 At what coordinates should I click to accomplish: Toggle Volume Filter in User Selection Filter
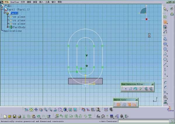point(140,89)
